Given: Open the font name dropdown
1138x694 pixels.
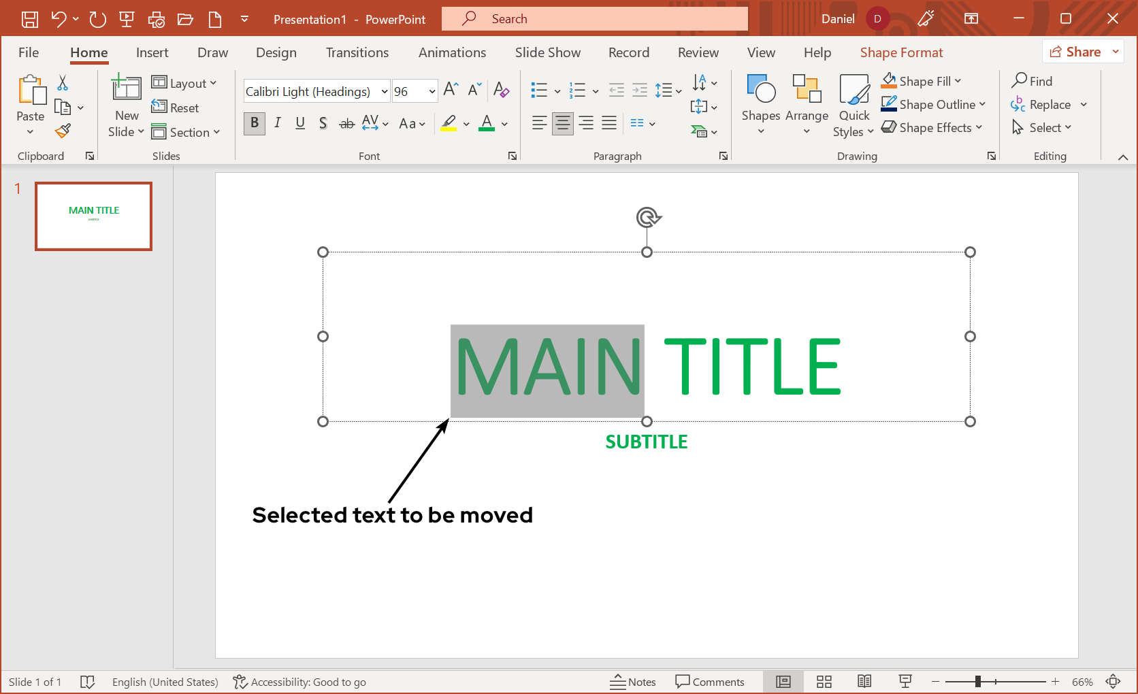Looking at the screenshot, I should point(385,91).
